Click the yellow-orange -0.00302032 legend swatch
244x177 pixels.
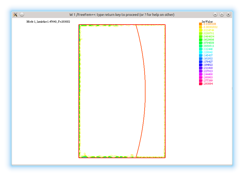coord(200,27)
